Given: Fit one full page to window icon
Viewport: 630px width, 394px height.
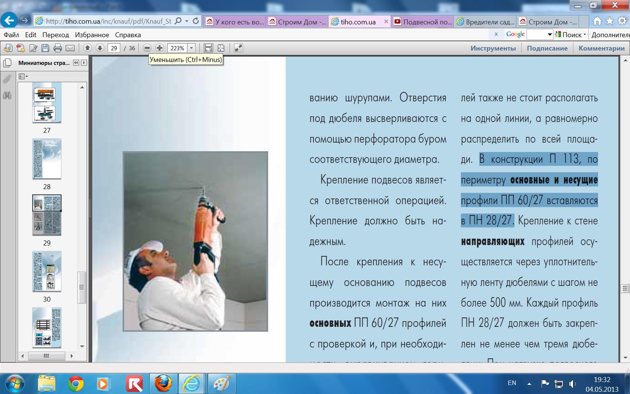Looking at the screenshot, I should click(221, 48).
